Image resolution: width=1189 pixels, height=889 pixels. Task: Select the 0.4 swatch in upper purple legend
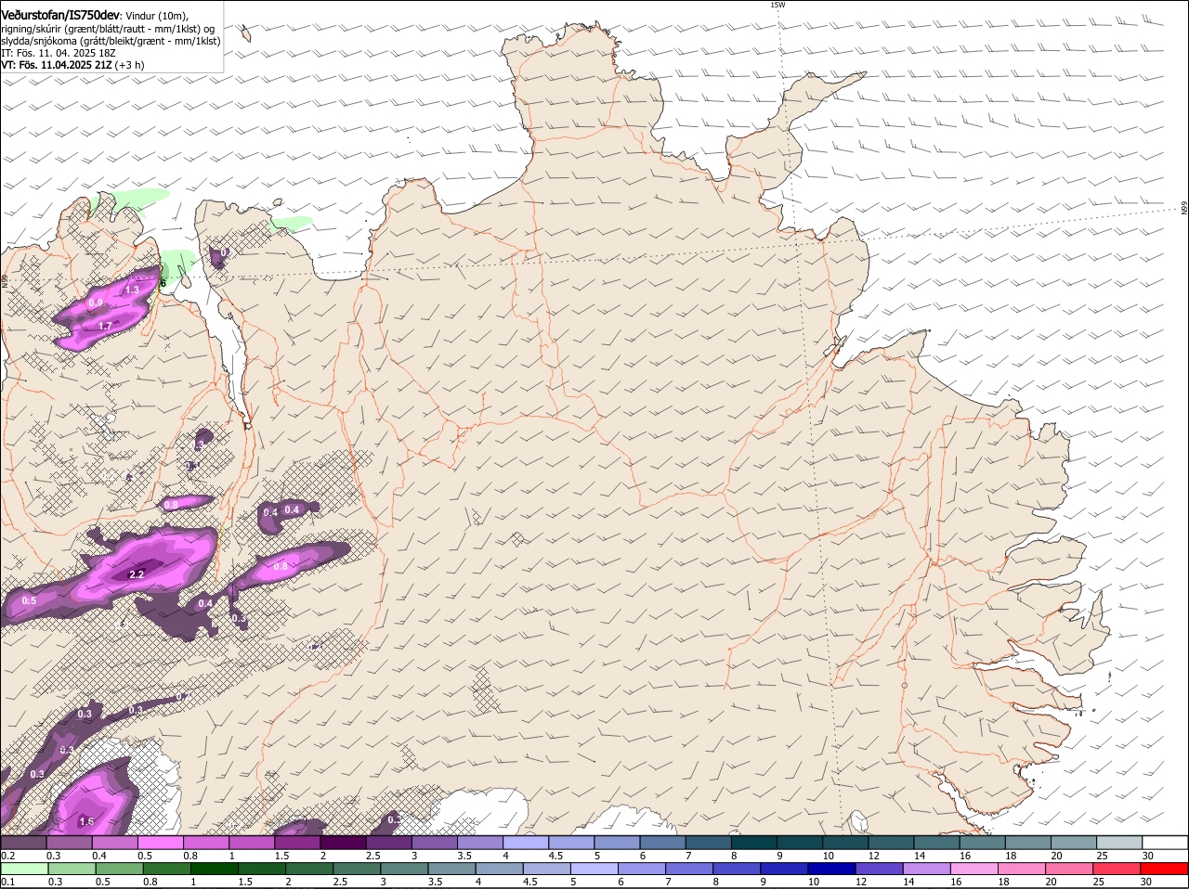[x=114, y=842]
